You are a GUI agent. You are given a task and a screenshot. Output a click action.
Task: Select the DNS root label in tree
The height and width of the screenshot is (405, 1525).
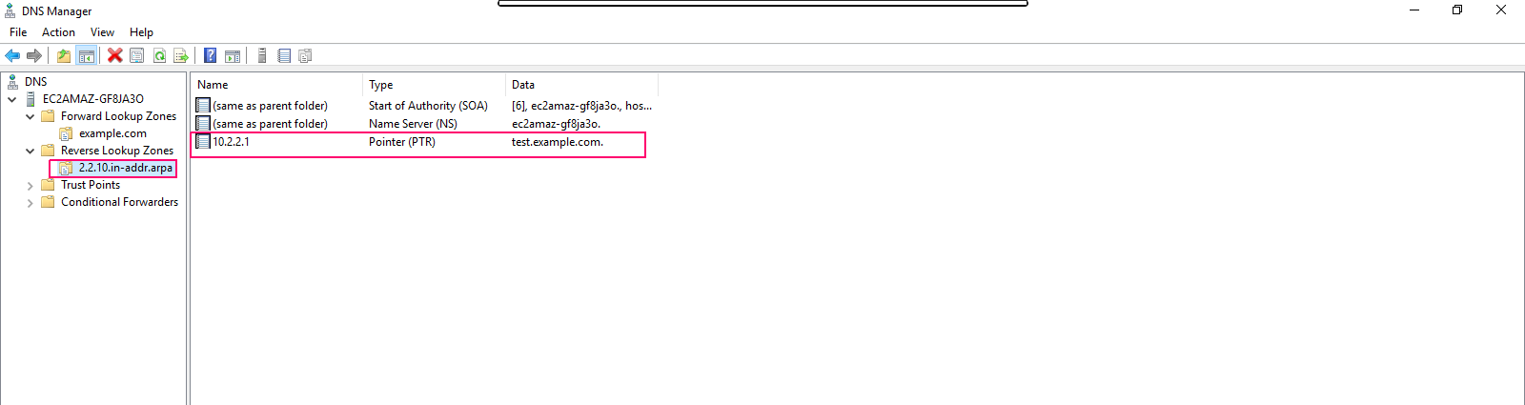pyautogui.click(x=36, y=82)
